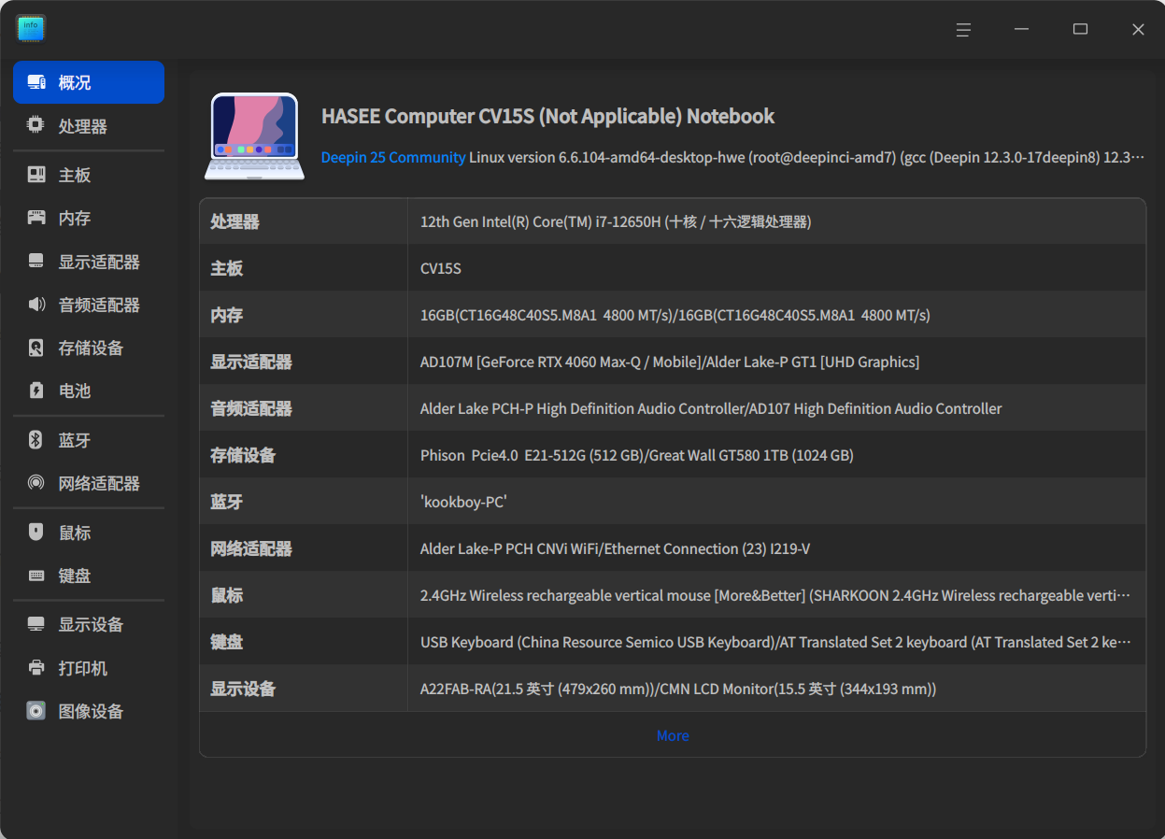Click the Bluetooth icon in sidebar
This screenshot has height=839, width=1165.
(36, 440)
